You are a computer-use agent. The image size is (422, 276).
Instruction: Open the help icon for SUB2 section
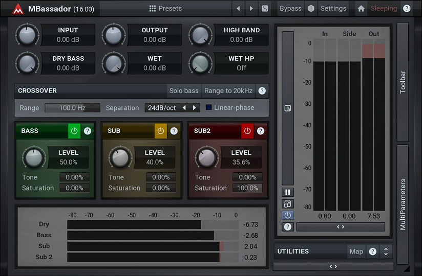[261, 131]
